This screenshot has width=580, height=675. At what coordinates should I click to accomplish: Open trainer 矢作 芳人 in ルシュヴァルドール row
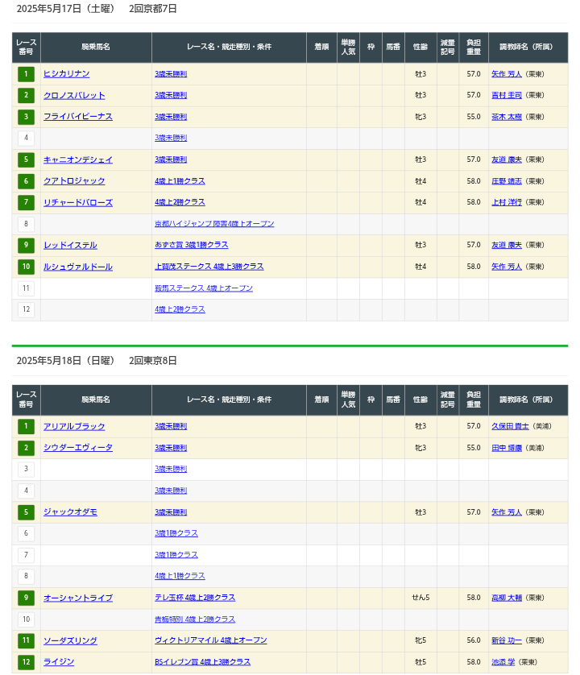(507, 267)
